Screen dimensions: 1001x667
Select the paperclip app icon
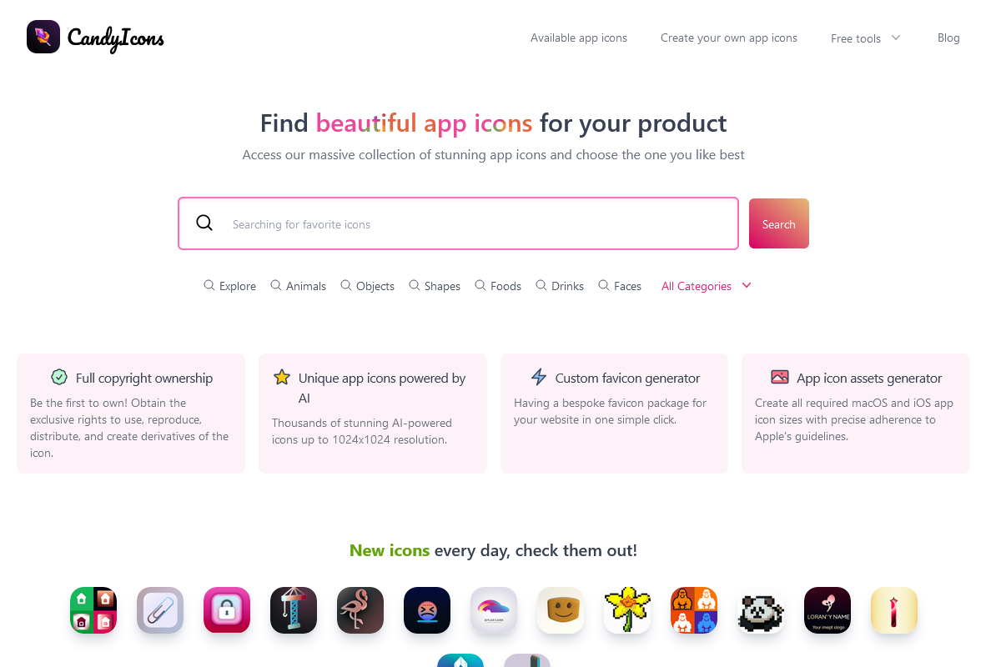tap(159, 609)
